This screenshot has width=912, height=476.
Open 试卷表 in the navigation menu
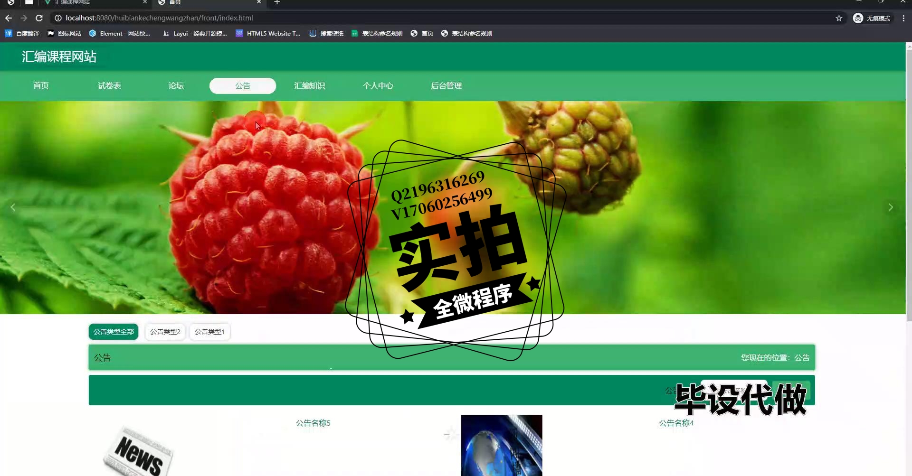click(109, 85)
